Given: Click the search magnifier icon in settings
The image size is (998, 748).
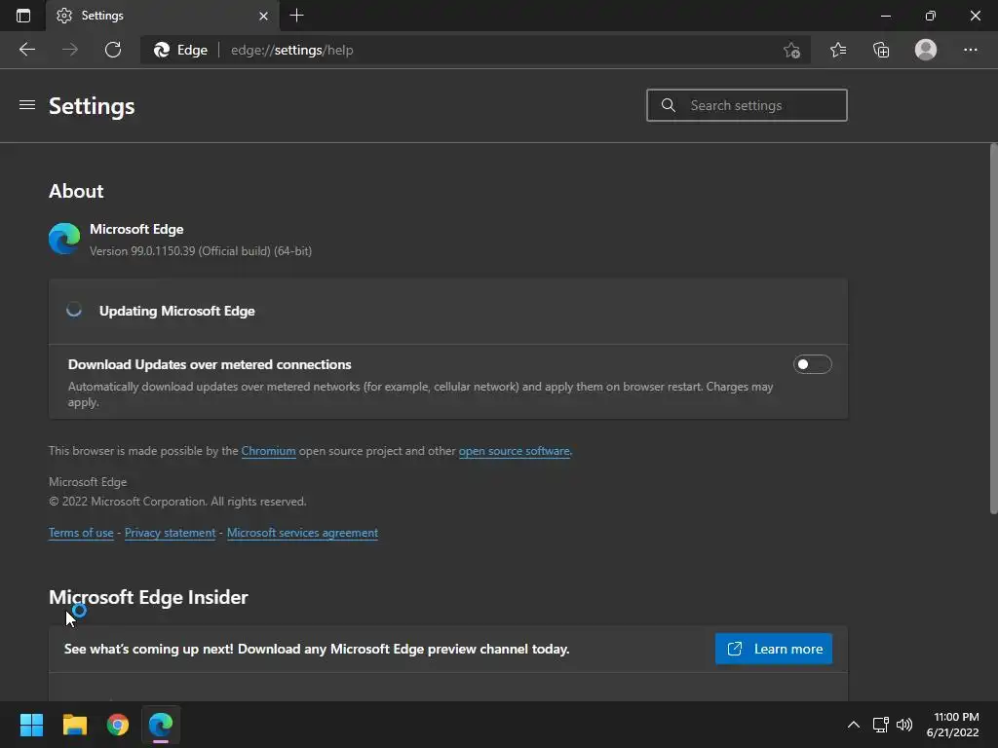Looking at the screenshot, I should click(x=668, y=105).
